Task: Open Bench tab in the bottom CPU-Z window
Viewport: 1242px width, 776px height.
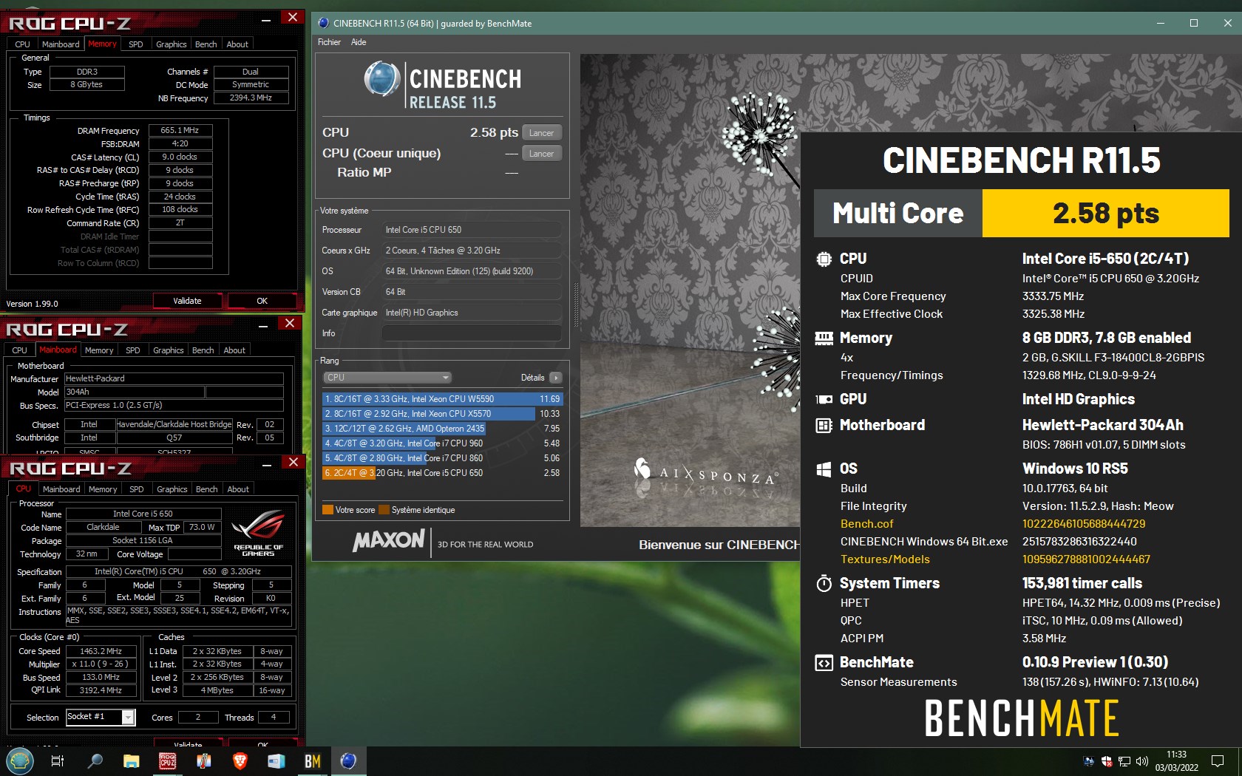Action: [x=207, y=489]
